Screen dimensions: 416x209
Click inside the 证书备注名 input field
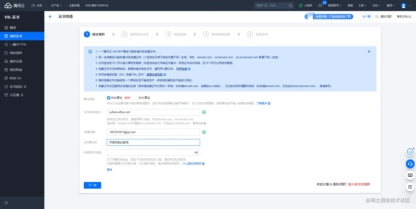[153, 142]
